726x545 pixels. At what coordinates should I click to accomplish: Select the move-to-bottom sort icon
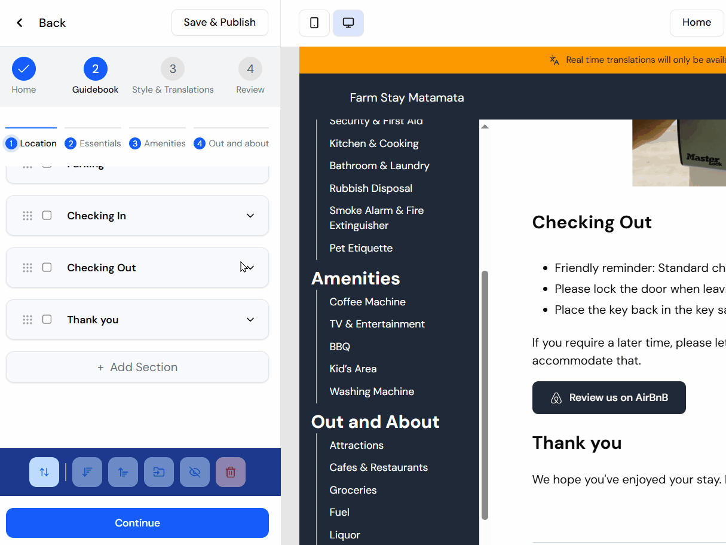click(87, 471)
